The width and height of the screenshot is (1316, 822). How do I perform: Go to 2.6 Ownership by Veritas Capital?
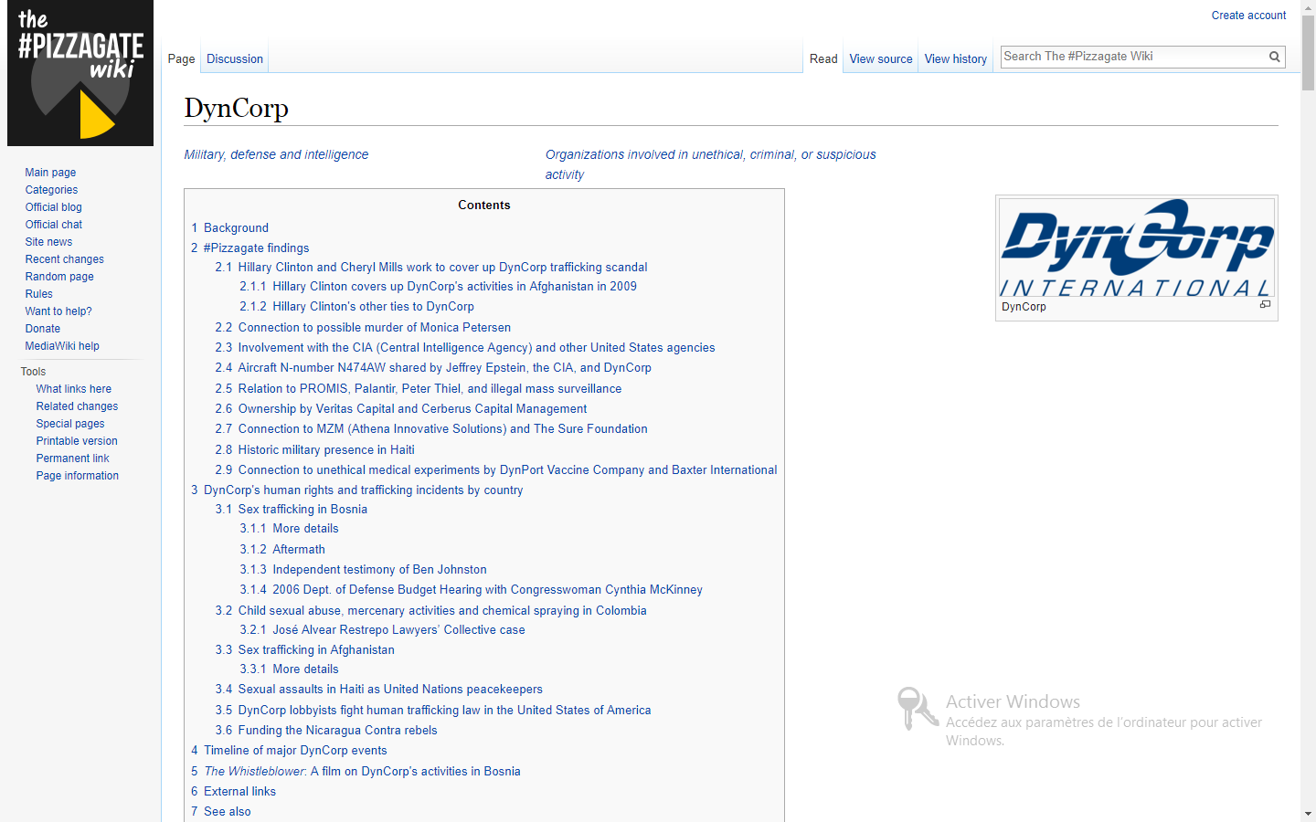401,409
